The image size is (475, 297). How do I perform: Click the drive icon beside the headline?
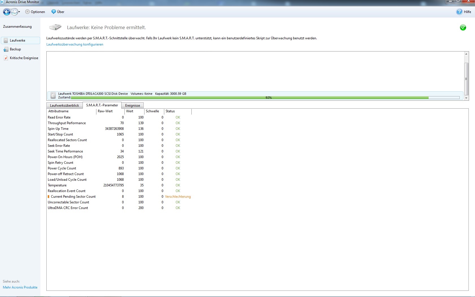[55, 27]
